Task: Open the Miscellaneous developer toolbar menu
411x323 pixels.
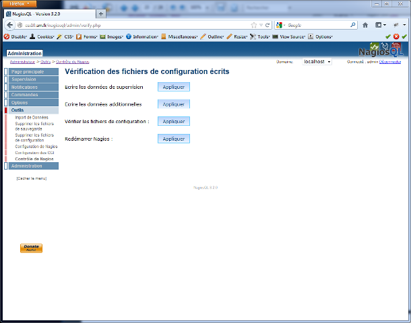Action: tap(179, 36)
